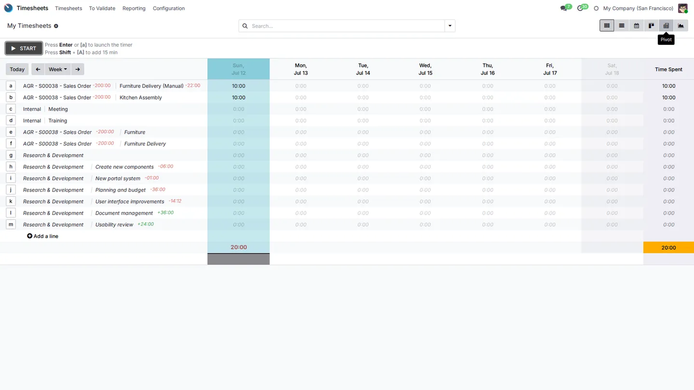Go to previous week arrow

pos(38,69)
